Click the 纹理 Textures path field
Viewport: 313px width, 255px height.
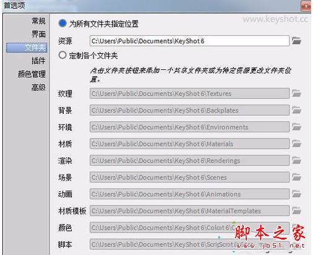pyautogui.click(x=189, y=93)
